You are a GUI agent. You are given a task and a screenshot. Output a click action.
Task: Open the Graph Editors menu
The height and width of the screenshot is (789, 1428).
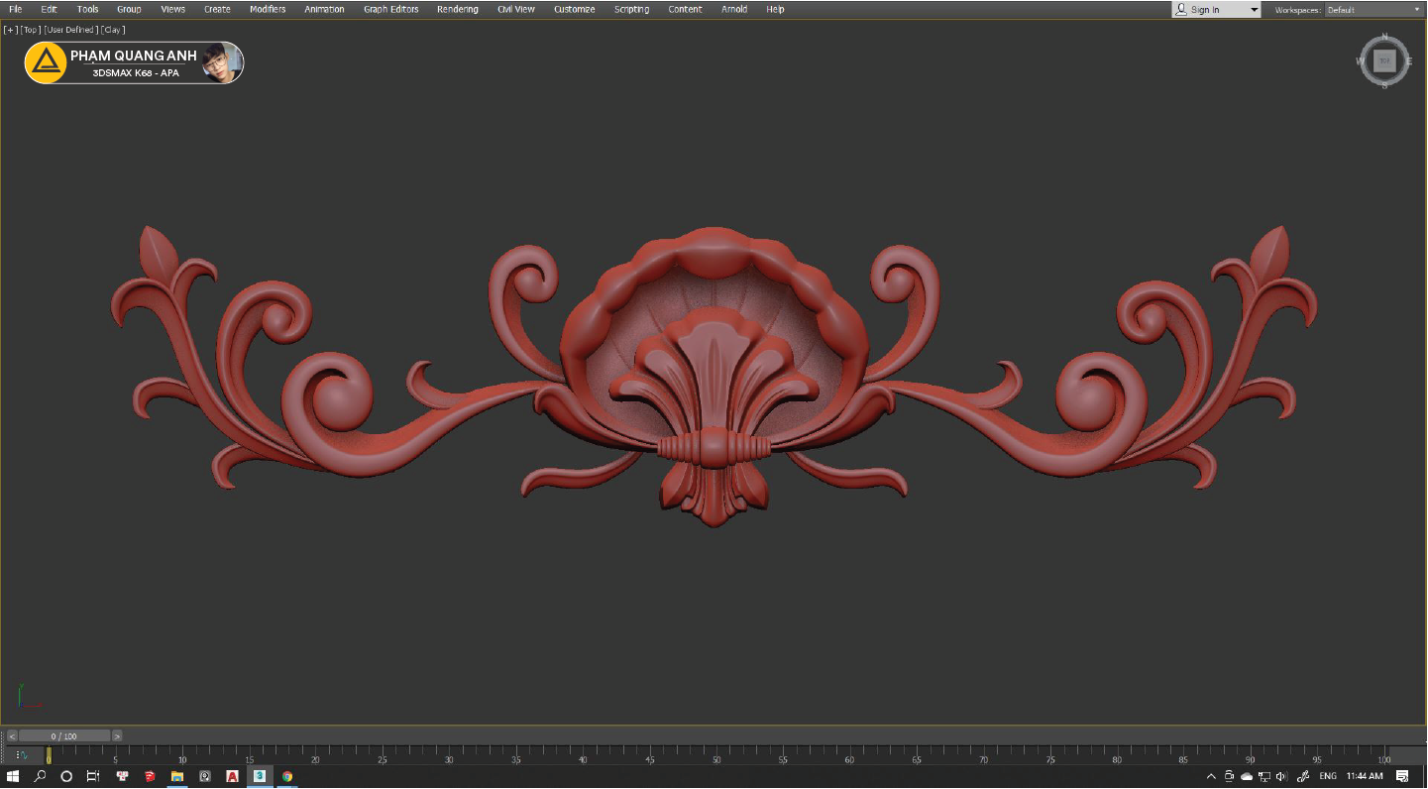click(390, 9)
